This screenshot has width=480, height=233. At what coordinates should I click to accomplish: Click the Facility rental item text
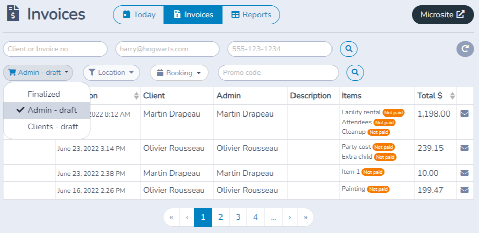tap(361, 112)
